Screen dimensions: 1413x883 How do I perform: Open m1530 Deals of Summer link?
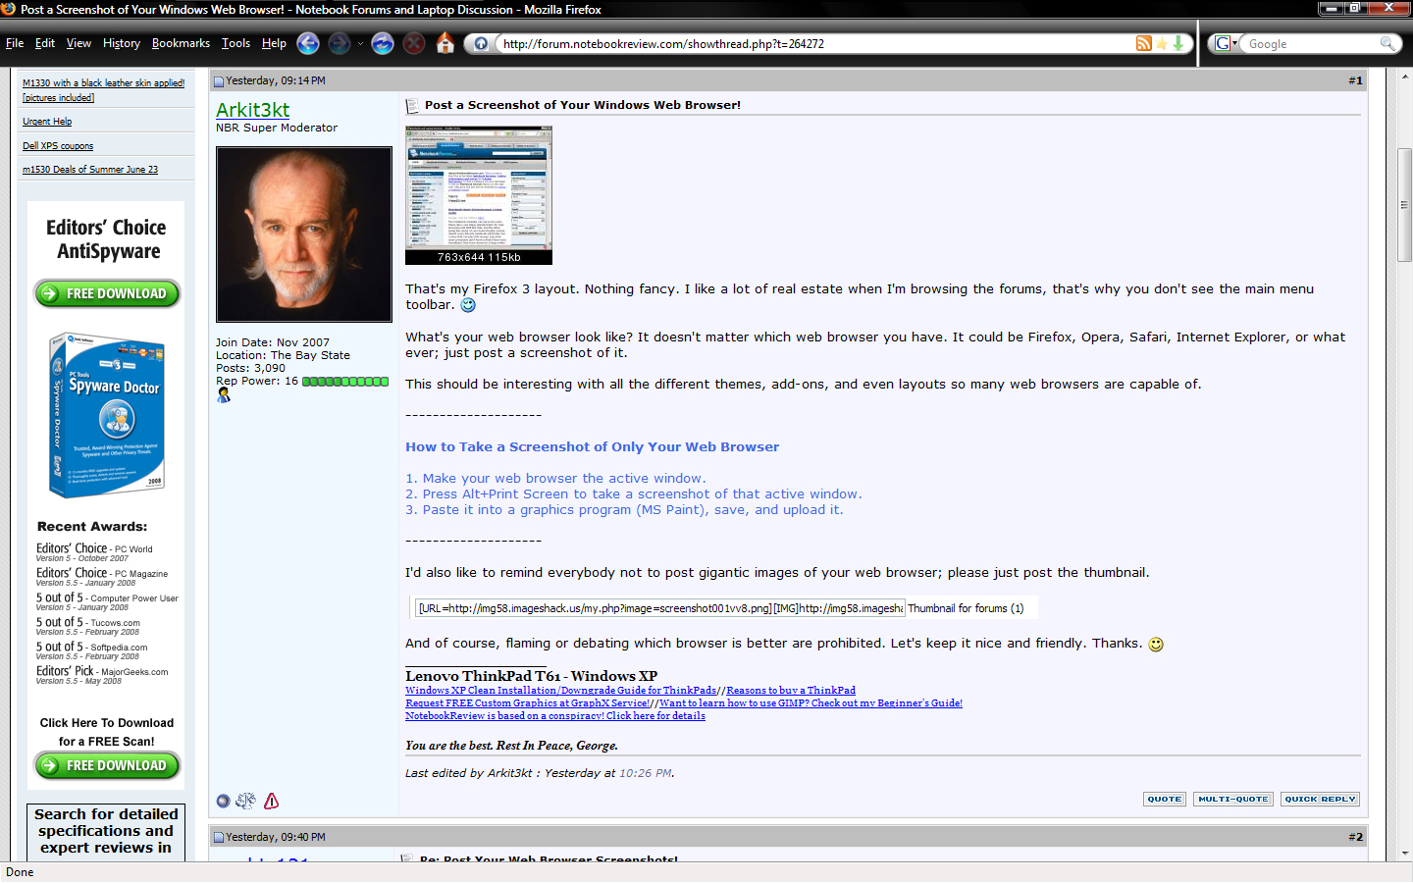[90, 170]
